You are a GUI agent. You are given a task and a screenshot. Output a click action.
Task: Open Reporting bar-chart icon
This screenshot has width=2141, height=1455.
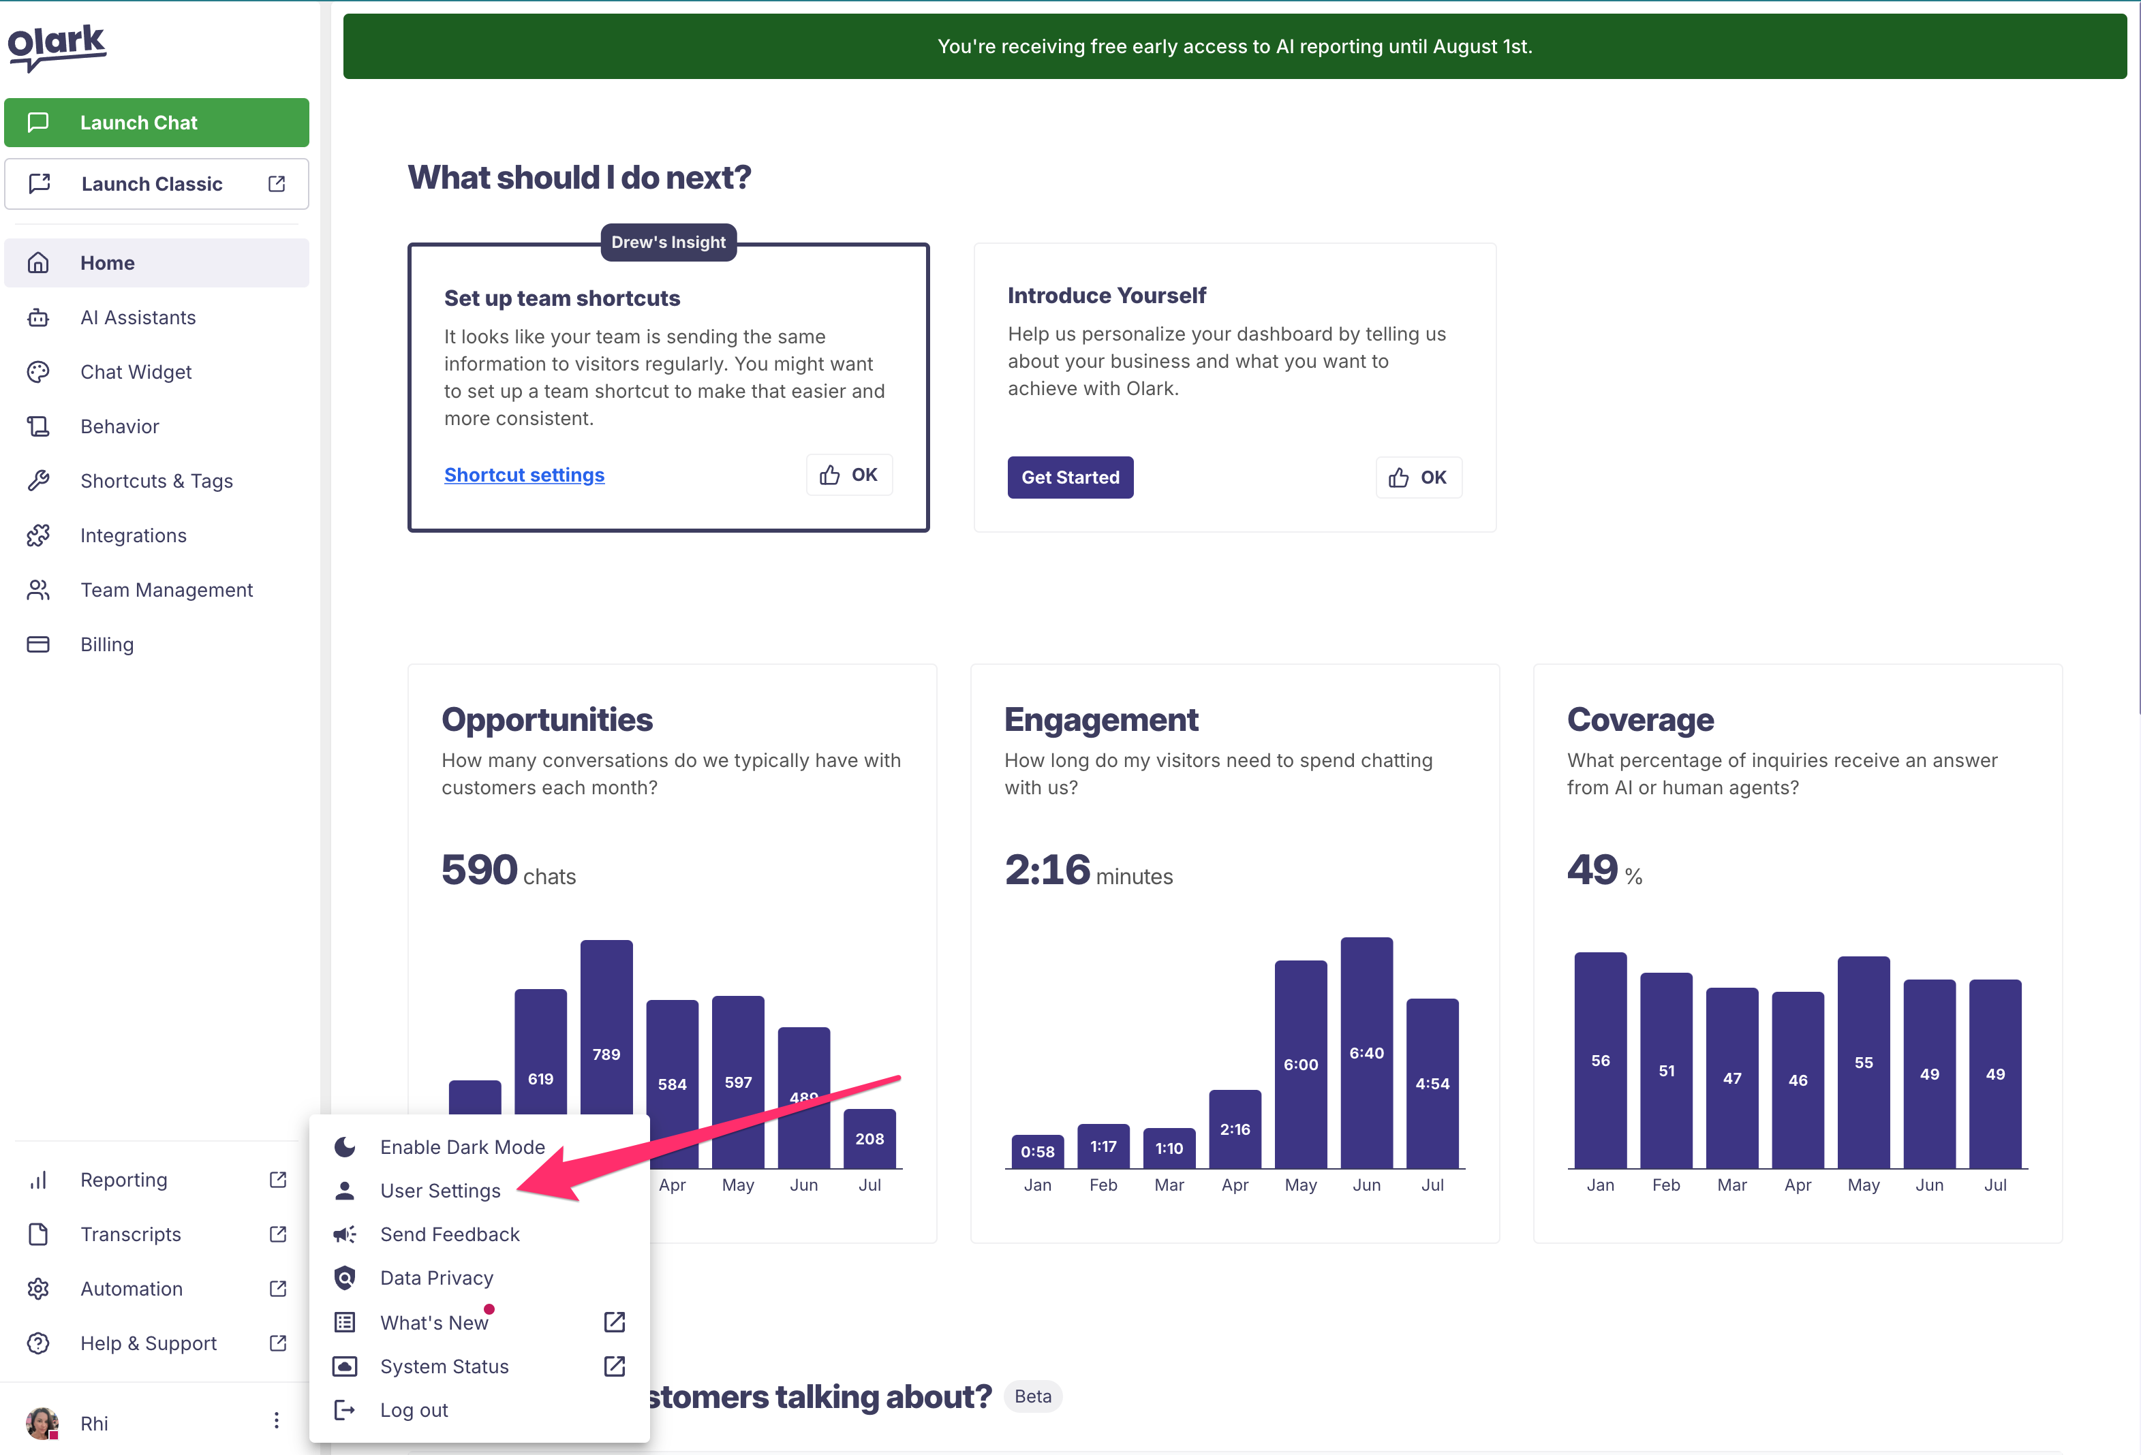tap(37, 1180)
